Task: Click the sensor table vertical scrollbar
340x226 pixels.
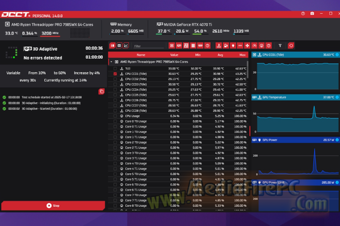Action: pyautogui.click(x=247, y=70)
